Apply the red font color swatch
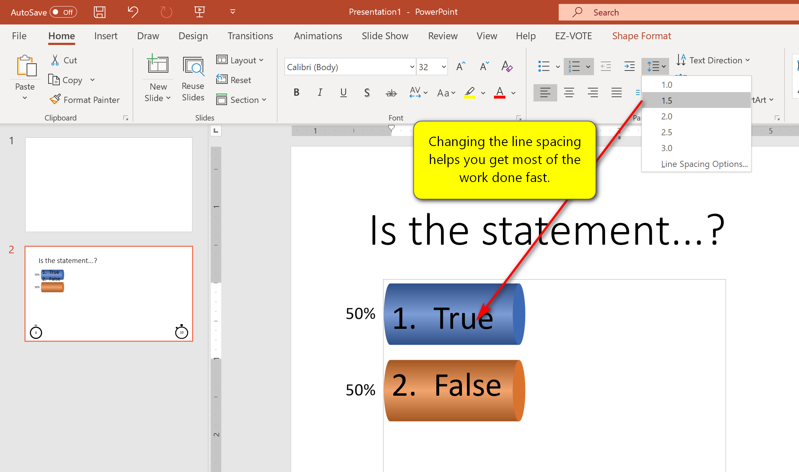Viewport: 799px width, 472px height. 499,93
